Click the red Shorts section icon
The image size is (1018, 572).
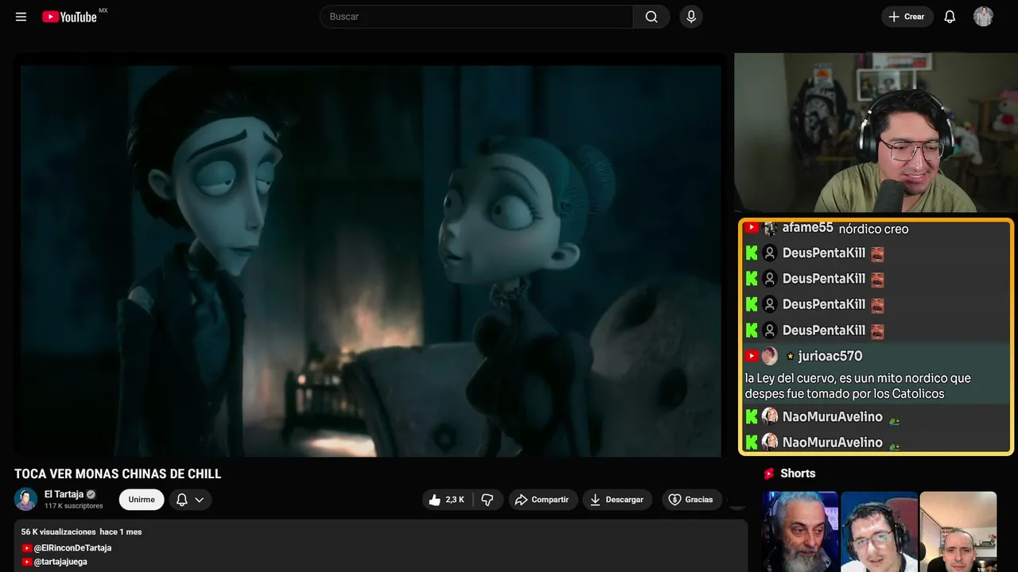769,473
